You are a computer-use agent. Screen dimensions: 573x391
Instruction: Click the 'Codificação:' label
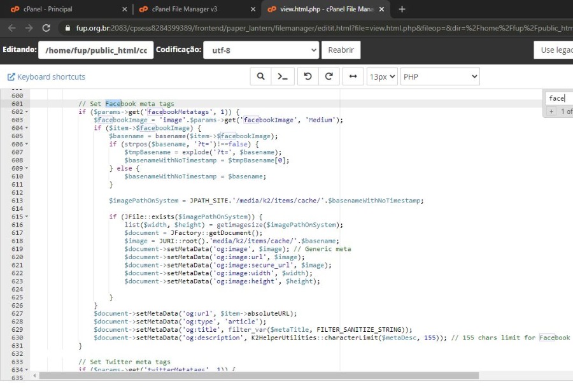(179, 49)
